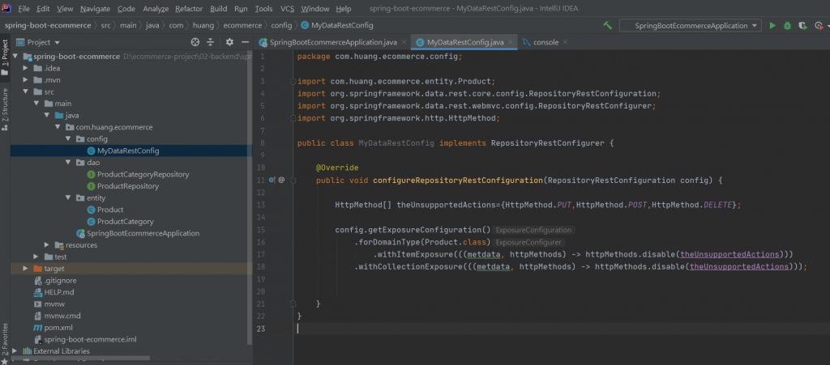Collapse the dao package
The width and height of the screenshot is (830, 365).
70,163
